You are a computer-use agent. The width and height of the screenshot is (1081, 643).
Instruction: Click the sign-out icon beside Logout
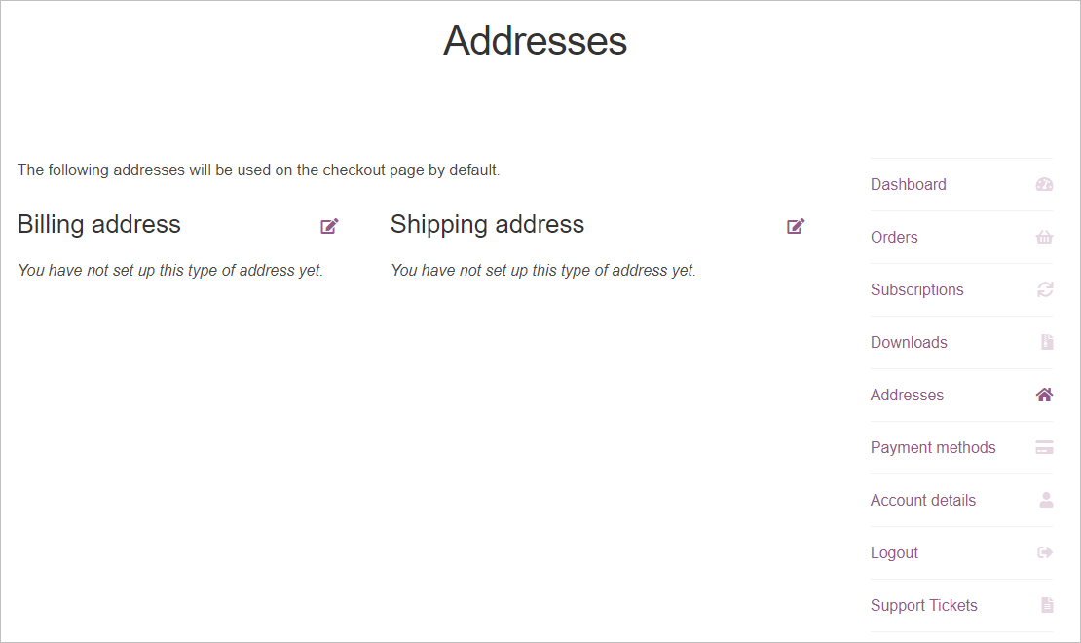[1044, 552]
